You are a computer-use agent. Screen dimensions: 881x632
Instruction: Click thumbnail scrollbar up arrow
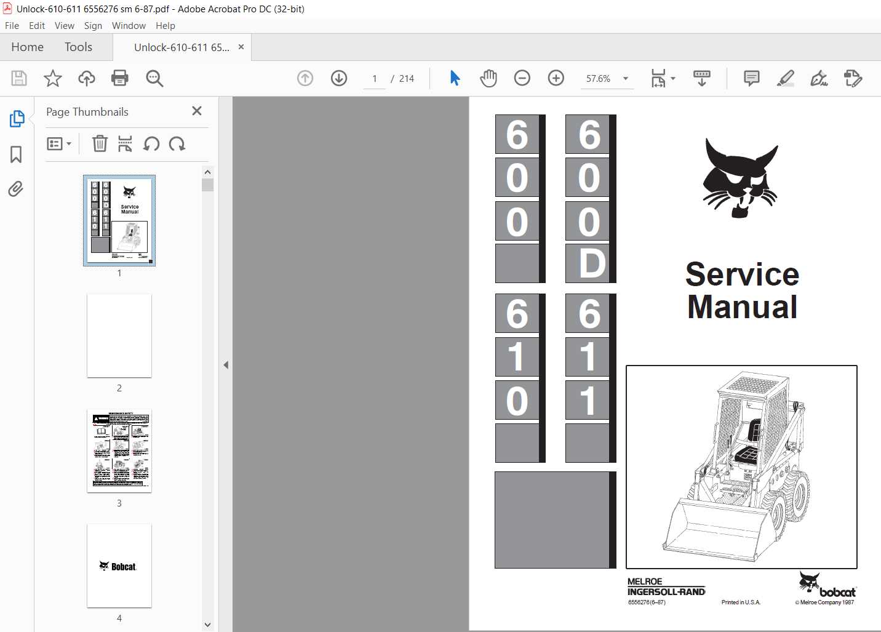(x=207, y=172)
